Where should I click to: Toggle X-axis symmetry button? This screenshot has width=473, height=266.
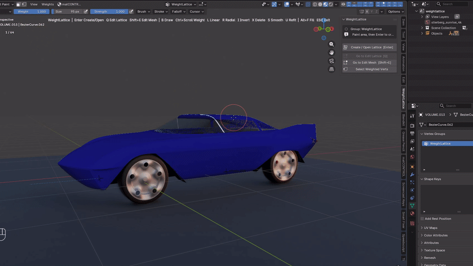[x=367, y=11]
